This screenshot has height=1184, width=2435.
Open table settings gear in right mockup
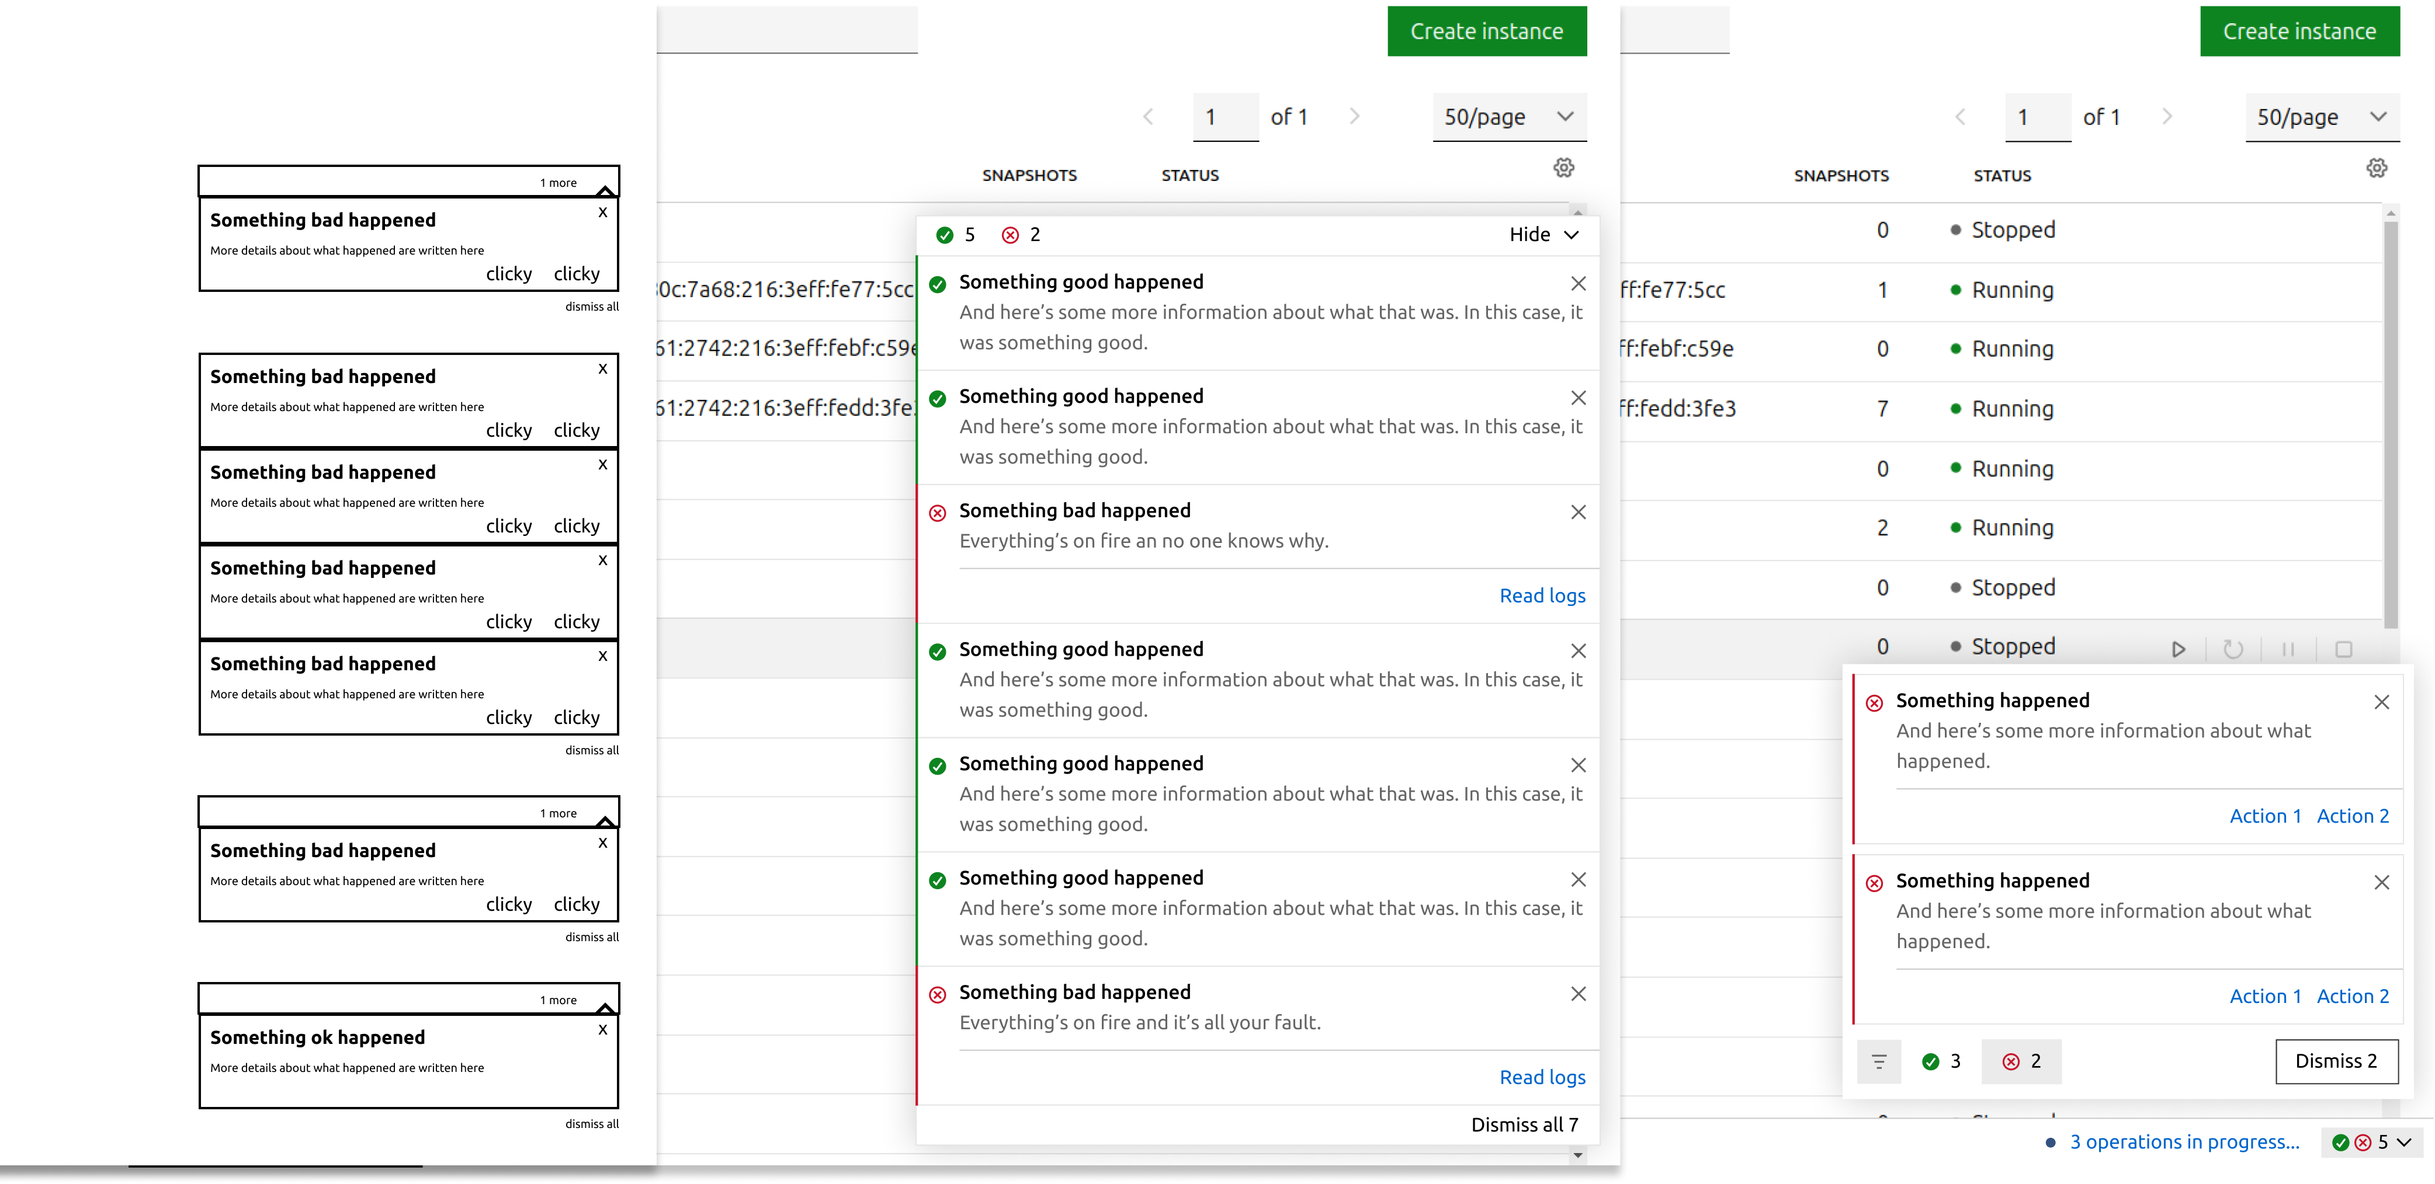pos(2377,168)
